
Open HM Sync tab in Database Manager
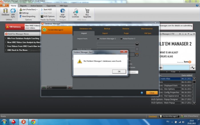[x=148, y=33]
